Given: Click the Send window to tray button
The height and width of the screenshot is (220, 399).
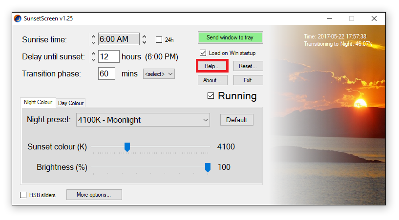Looking at the screenshot, I should [230, 37].
